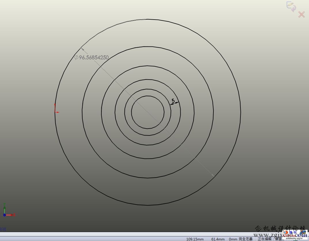Viewport: 309px width, 241px height.
Task: Click the 109.15mm status bar coordinate
Action: pos(195,239)
